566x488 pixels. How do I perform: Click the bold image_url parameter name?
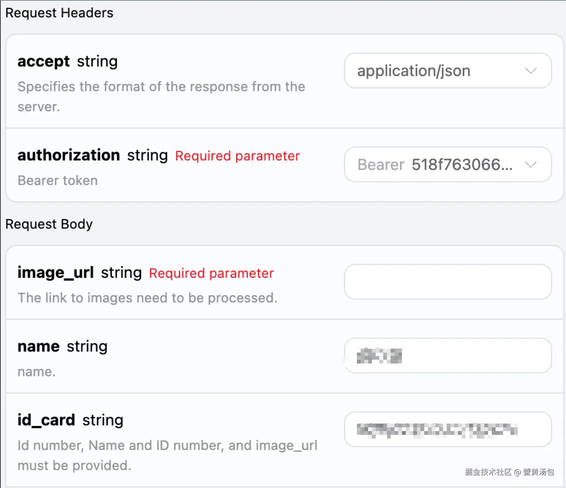[56, 272]
